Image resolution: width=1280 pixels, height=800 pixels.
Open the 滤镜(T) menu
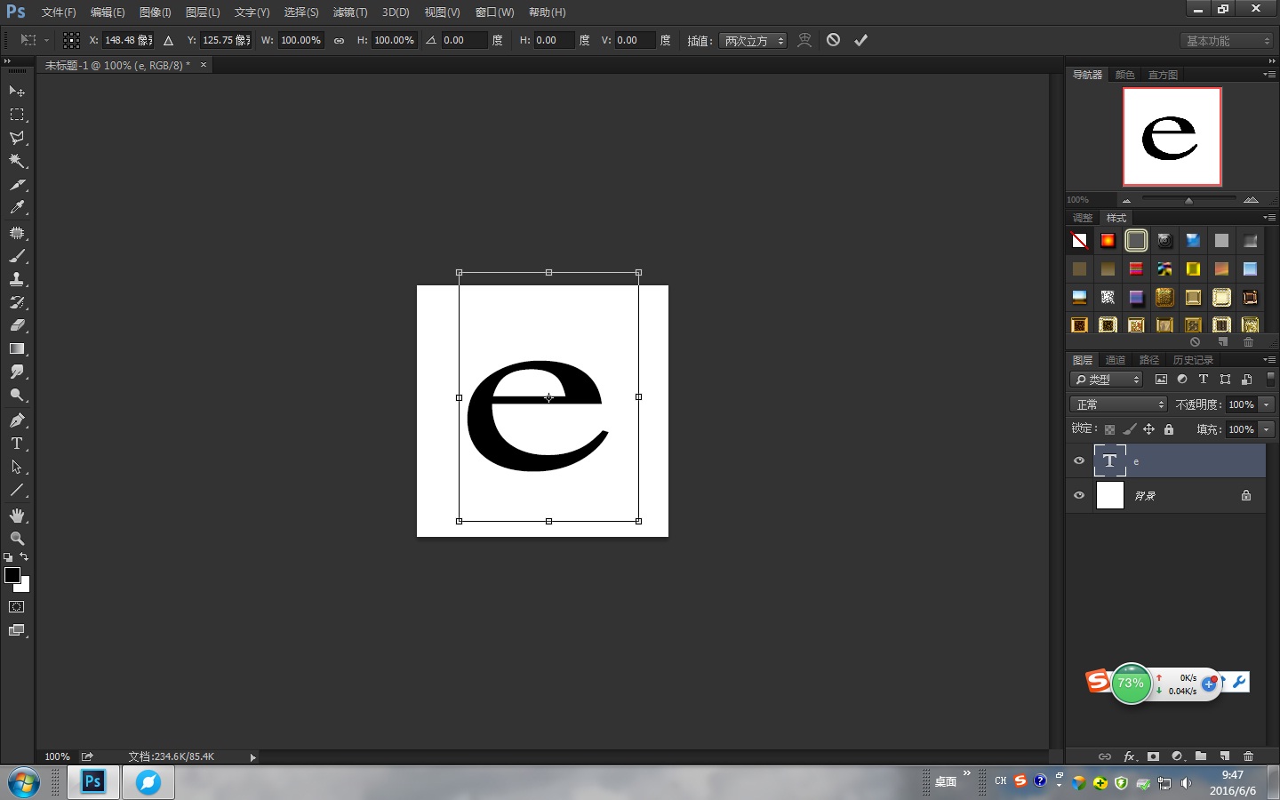tap(350, 12)
